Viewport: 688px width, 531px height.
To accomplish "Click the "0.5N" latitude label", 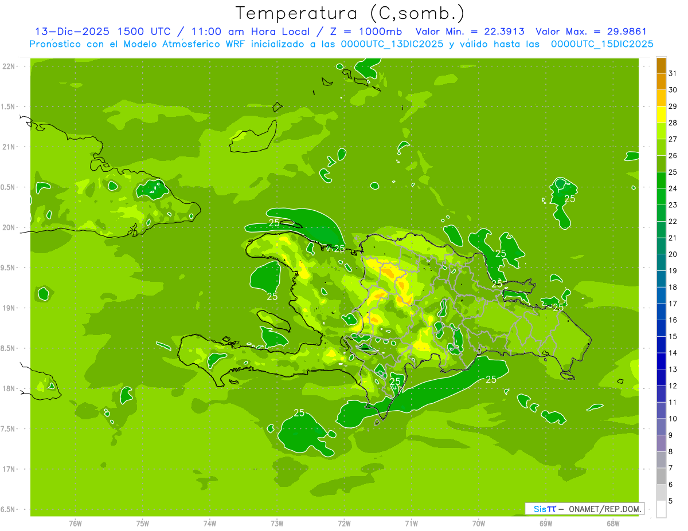I will (x=8, y=187).
